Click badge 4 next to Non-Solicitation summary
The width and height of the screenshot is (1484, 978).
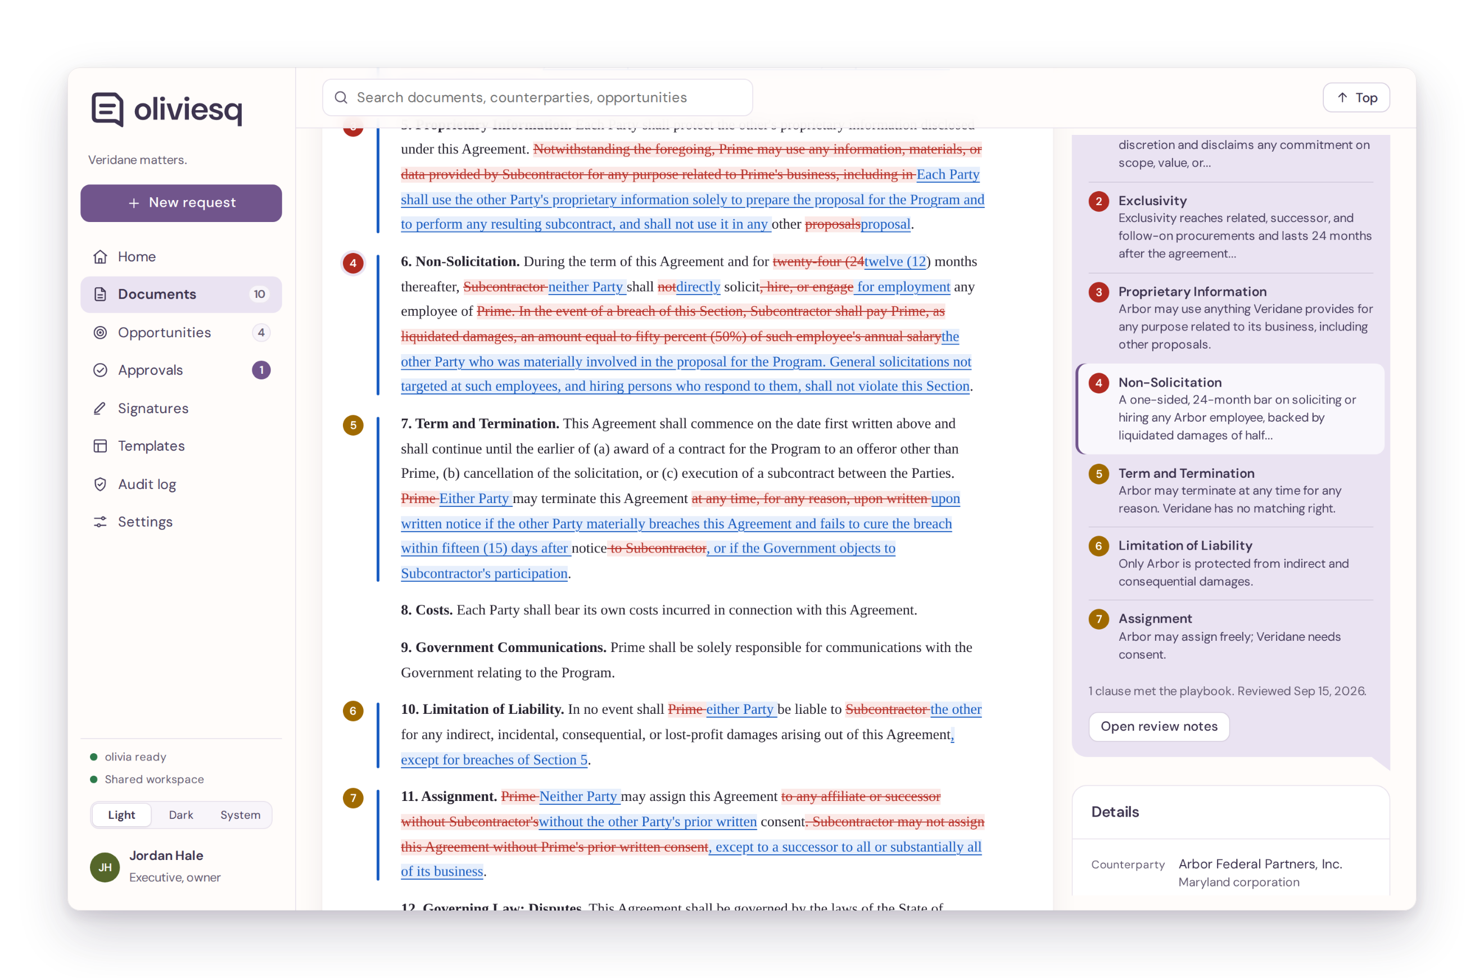(1098, 383)
